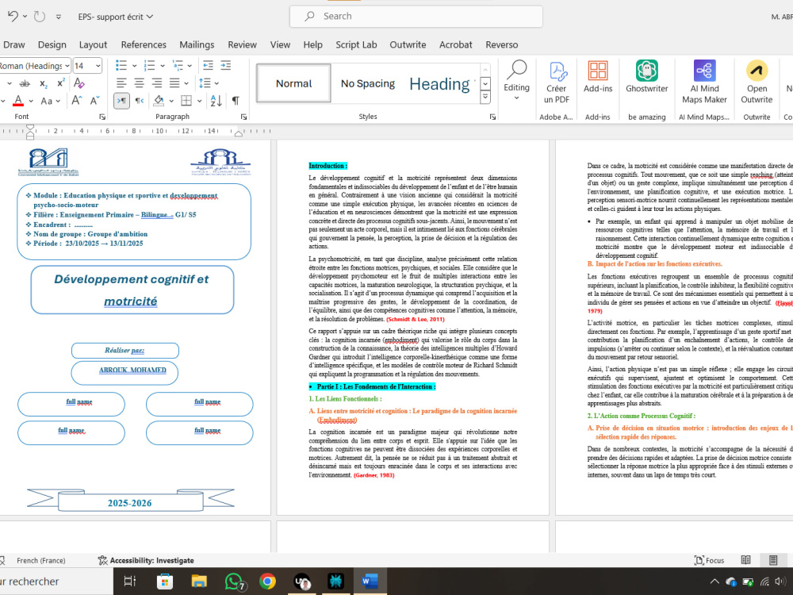Click the Borders icon
The width and height of the screenshot is (793, 595).
click(186, 101)
